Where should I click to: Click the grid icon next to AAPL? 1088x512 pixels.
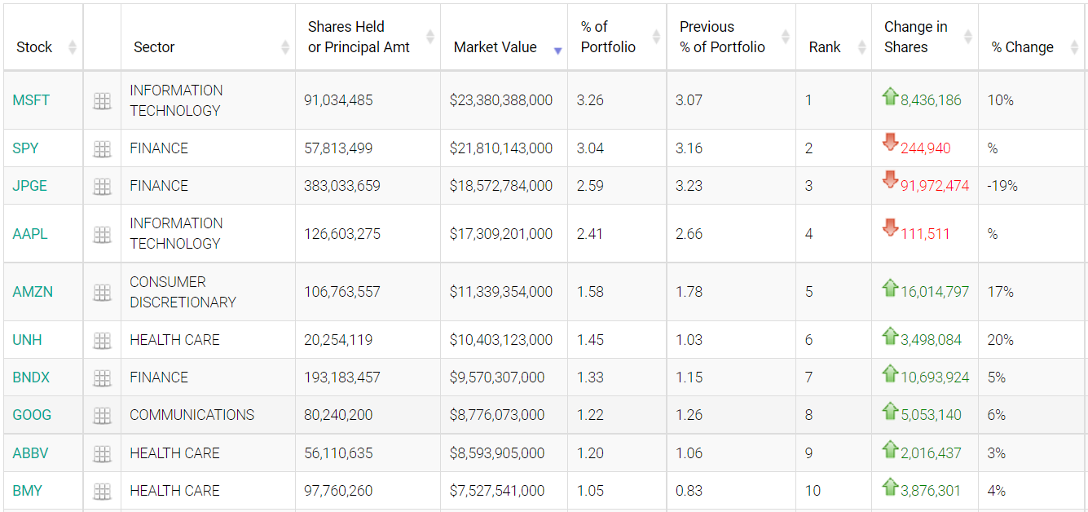pyautogui.click(x=102, y=235)
